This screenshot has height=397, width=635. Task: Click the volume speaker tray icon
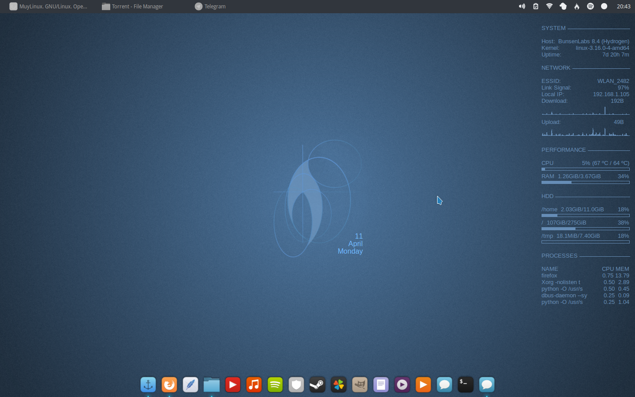(522, 6)
